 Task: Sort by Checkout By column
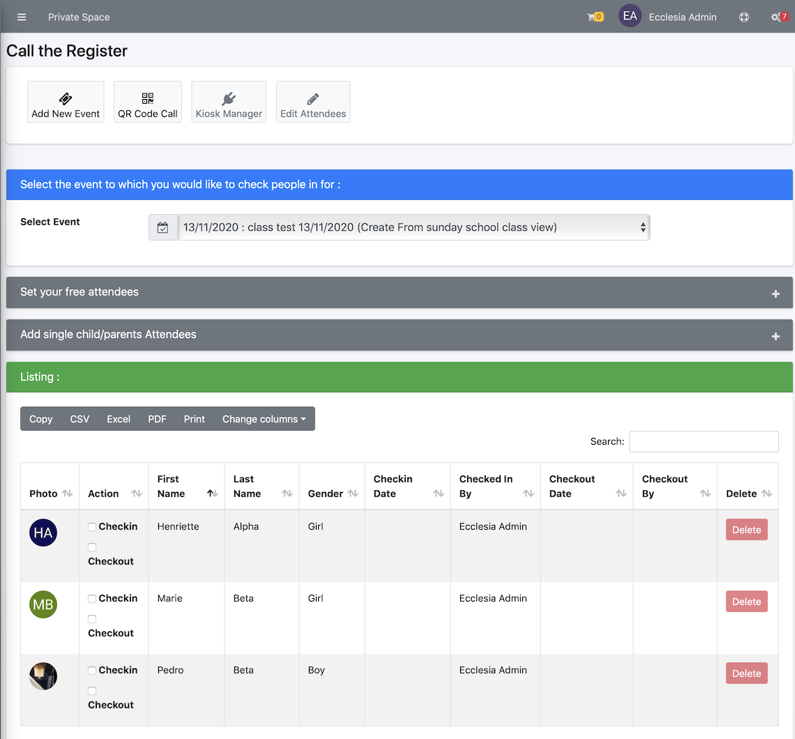(x=675, y=486)
